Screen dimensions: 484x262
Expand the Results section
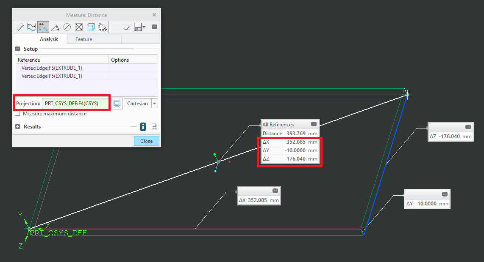pyautogui.click(x=17, y=126)
